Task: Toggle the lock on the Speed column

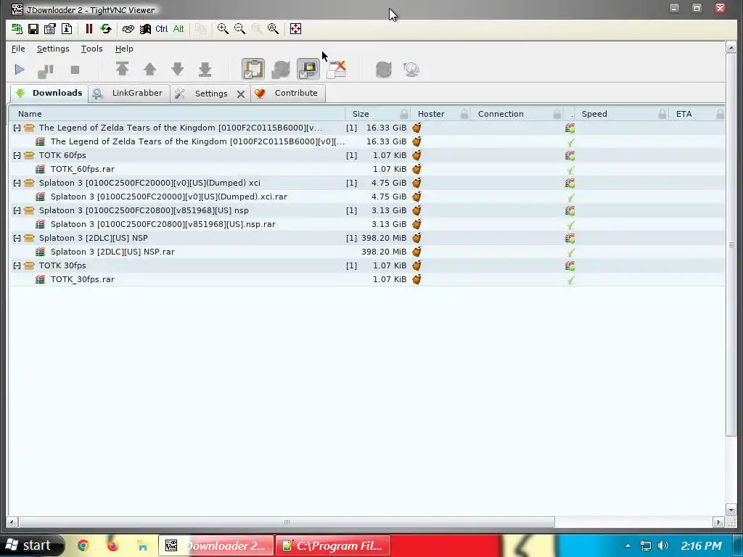Action: click(662, 114)
